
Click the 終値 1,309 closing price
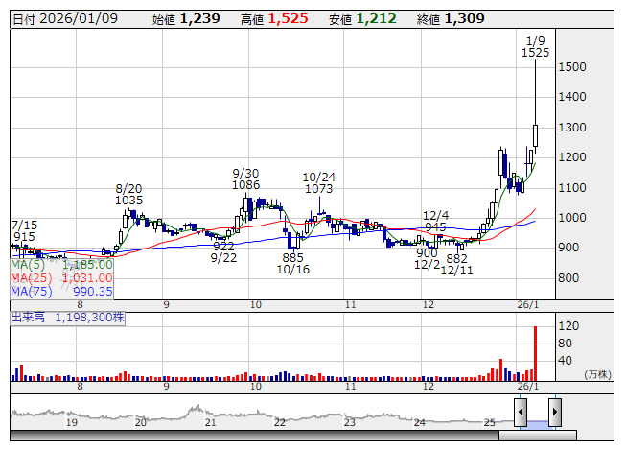click(x=451, y=18)
